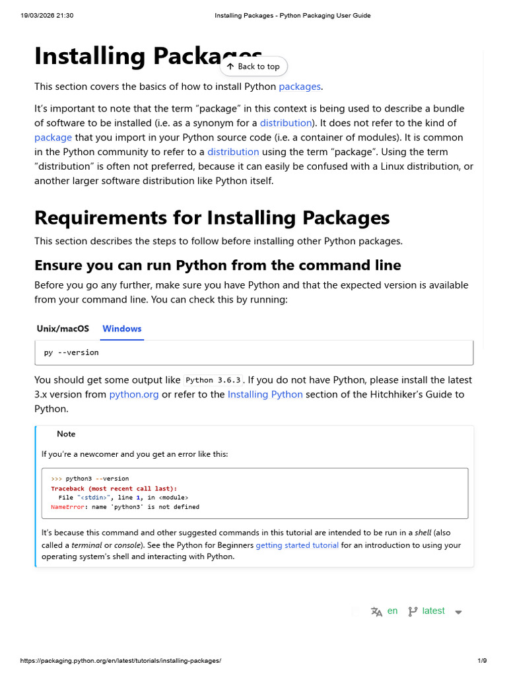Click the 'Requirements for Installing Packages' heading
This screenshot has width=507, height=676.
pyautogui.click(x=212, y=218)
